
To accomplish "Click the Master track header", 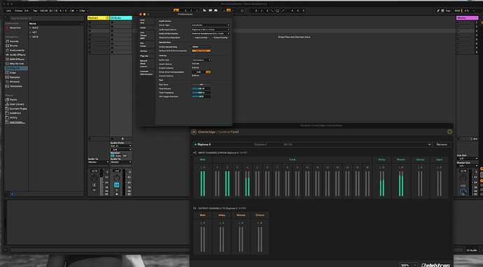I will pos(468,18).
